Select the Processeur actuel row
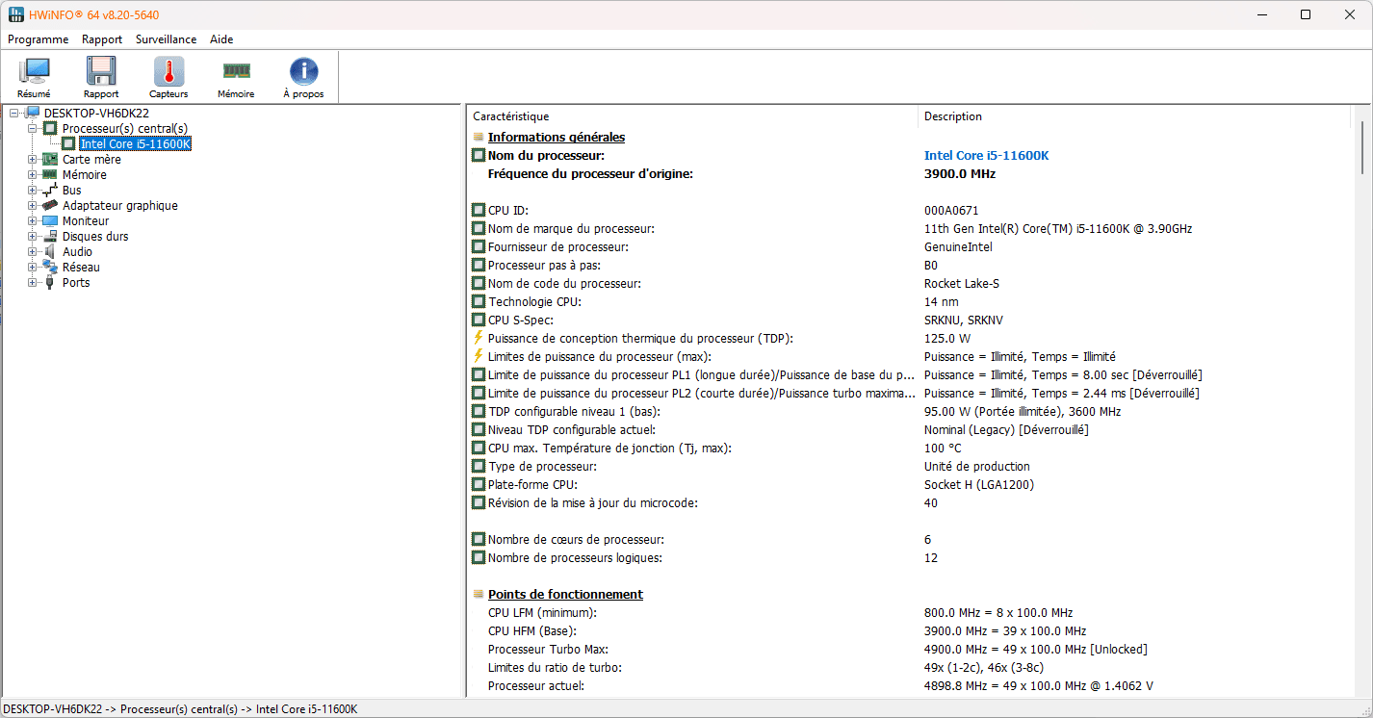The image size is (1373, 718). coord(911,685)
